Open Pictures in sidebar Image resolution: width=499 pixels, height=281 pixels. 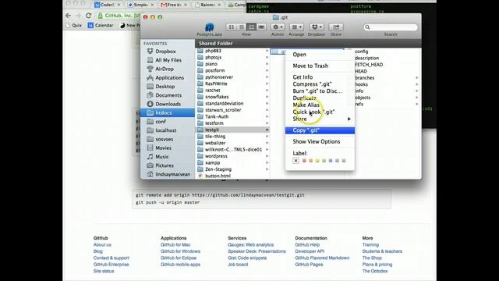pos(165,165)
